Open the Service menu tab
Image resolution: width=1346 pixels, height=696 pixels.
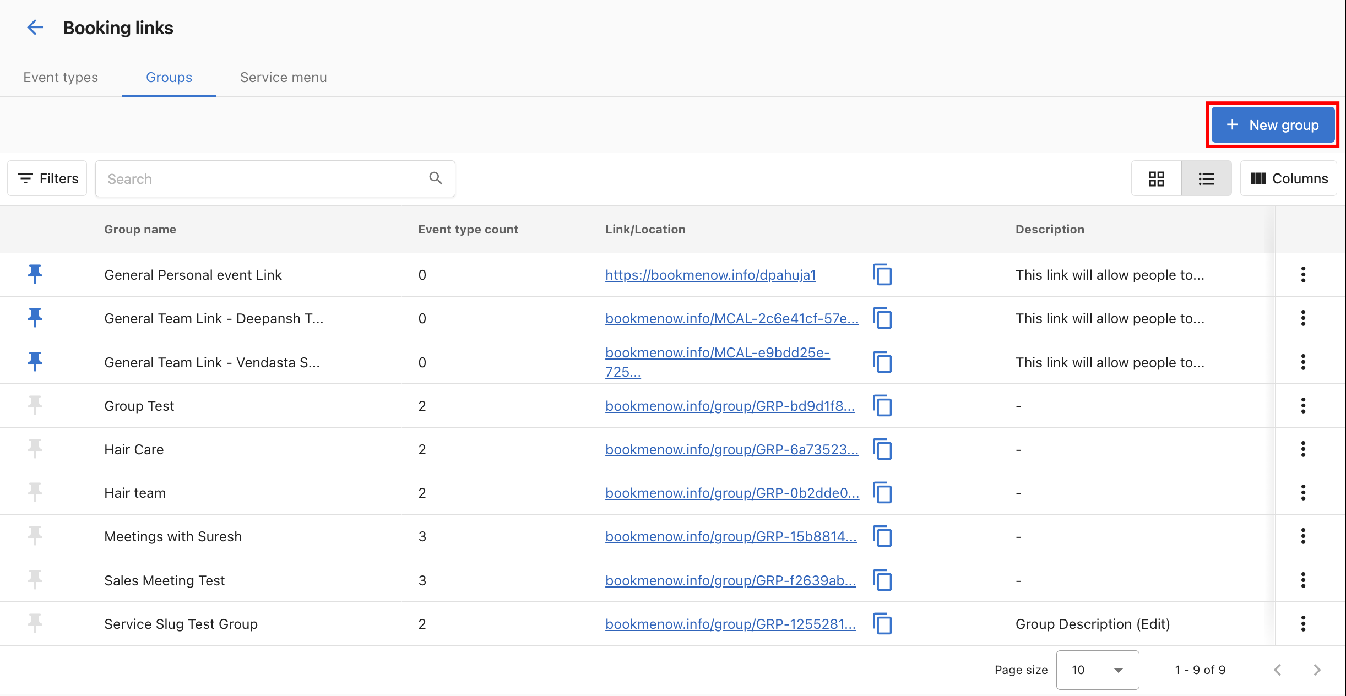point(283,77)
